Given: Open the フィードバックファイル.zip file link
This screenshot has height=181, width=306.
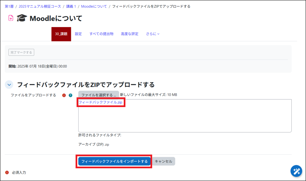Looking at the screenshot, I should point(100,102).
